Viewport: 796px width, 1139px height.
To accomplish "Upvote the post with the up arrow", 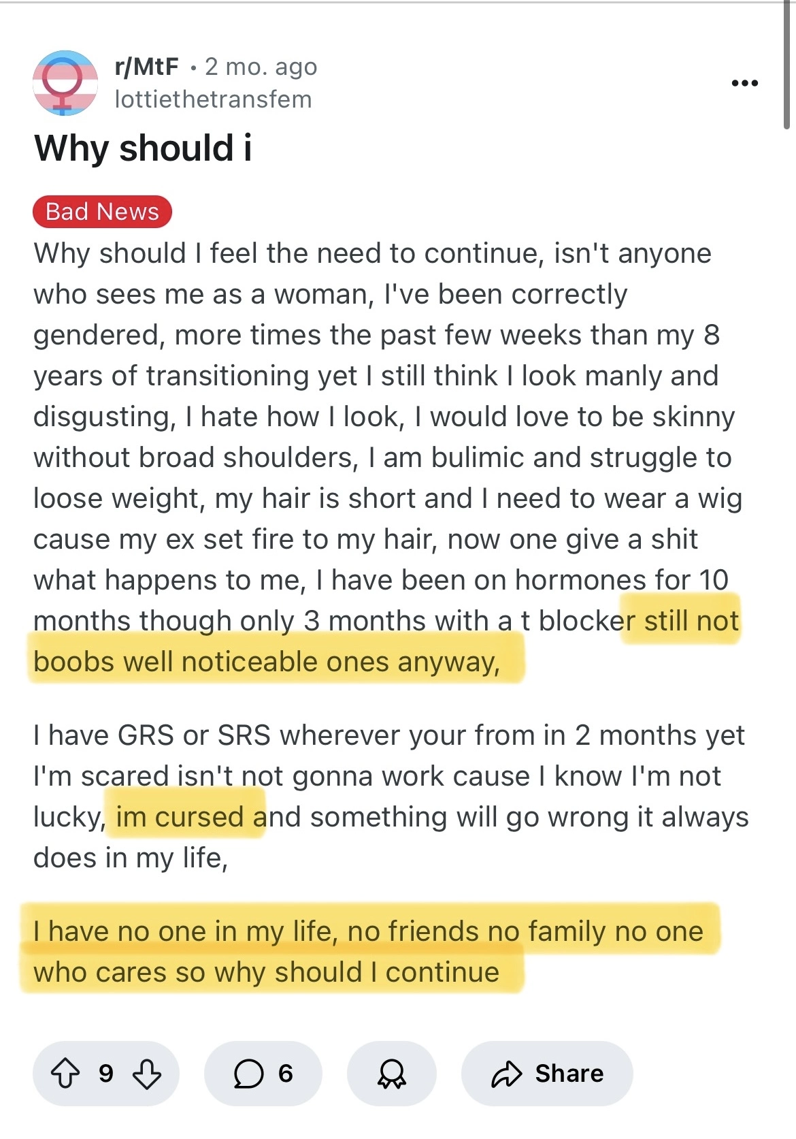I will pos(65,1074).
